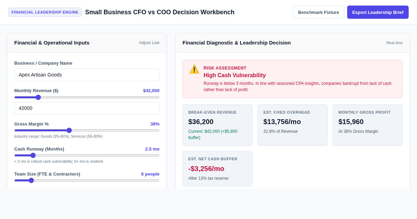
Task: Click the Monthly Gross Profit card
Action: tap(368, 125)
